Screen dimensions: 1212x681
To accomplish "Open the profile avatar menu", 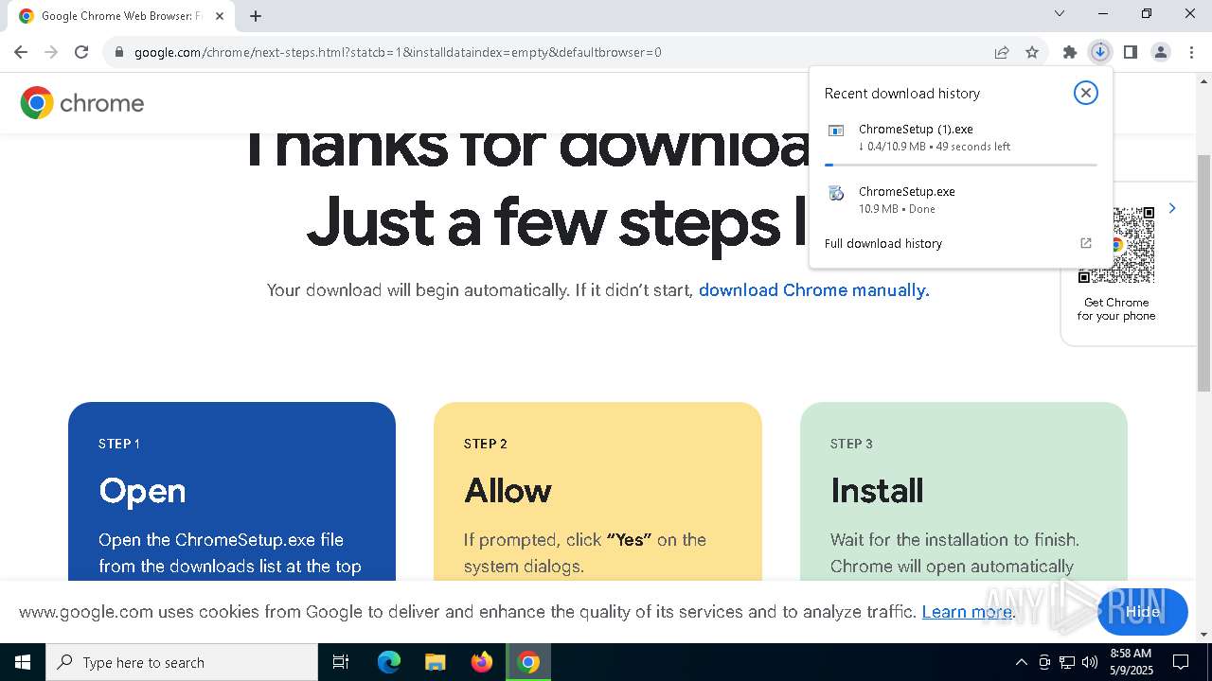I will point(1161,52).
